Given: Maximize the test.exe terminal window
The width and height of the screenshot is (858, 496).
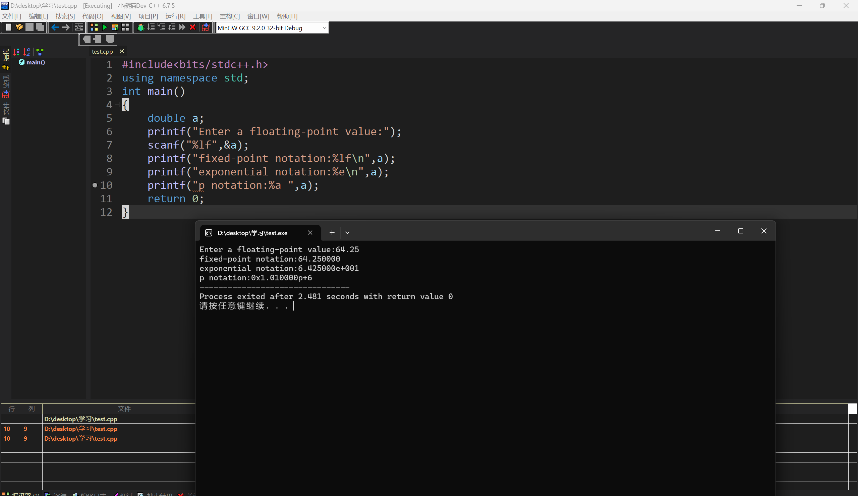Looking at the screenshot, I should pos(741,231).
